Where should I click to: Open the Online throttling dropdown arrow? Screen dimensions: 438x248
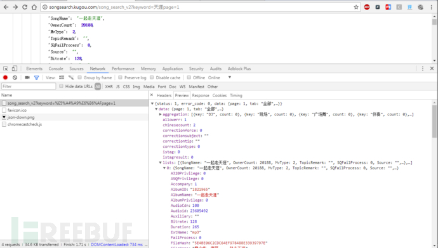pos(230,77)
